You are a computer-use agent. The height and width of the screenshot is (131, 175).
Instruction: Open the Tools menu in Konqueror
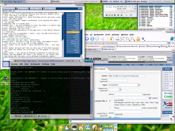pos(108,35)
